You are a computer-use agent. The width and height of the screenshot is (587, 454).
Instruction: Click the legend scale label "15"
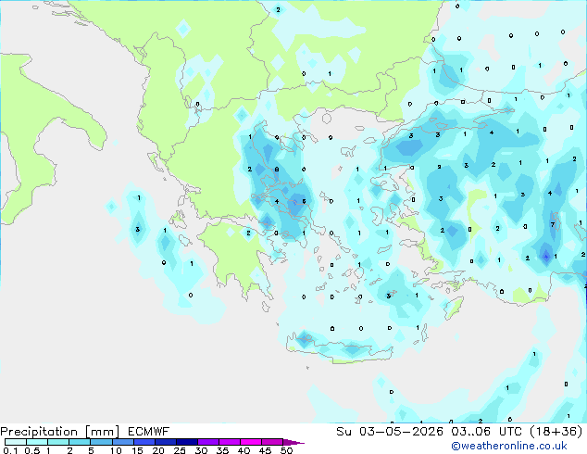coord(137,450)
